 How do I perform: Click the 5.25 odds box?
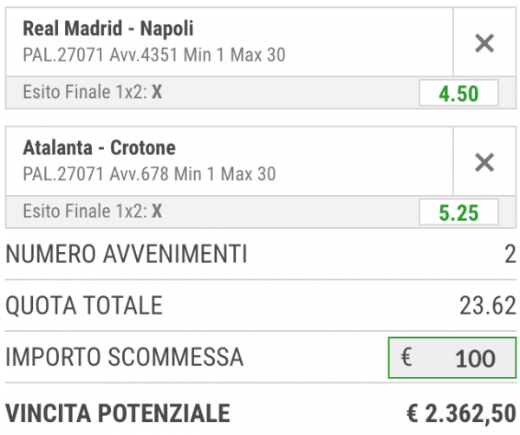click(x=458, y=211)
